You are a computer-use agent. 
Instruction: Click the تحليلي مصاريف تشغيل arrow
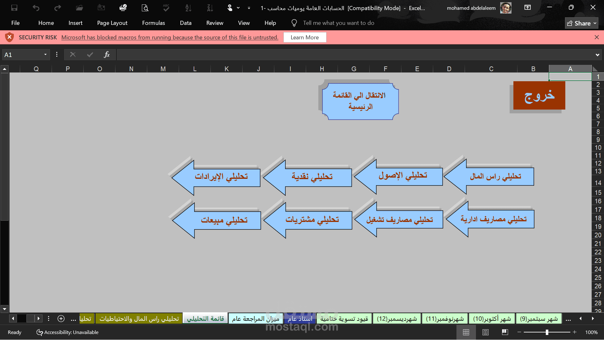[x=399, y=220]
